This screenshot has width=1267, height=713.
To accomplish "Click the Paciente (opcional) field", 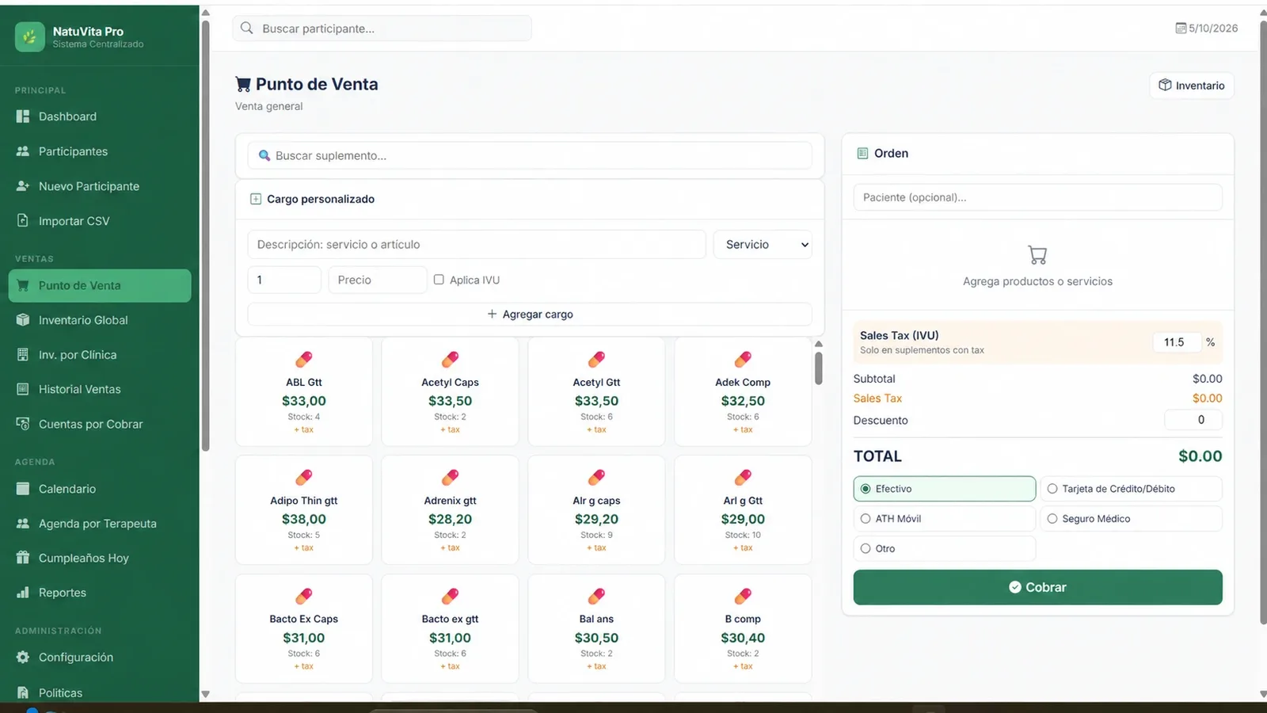I will point(1037,197).
